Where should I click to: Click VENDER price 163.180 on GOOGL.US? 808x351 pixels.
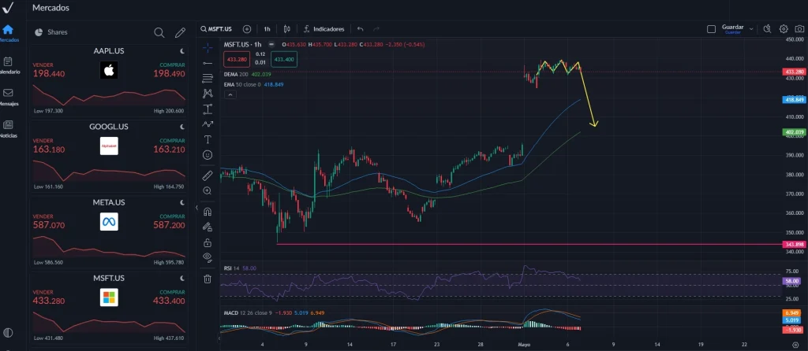click(49, 150)
